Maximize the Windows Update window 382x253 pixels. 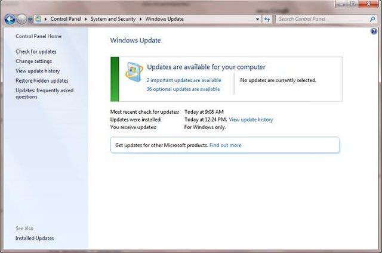[353, 4]
